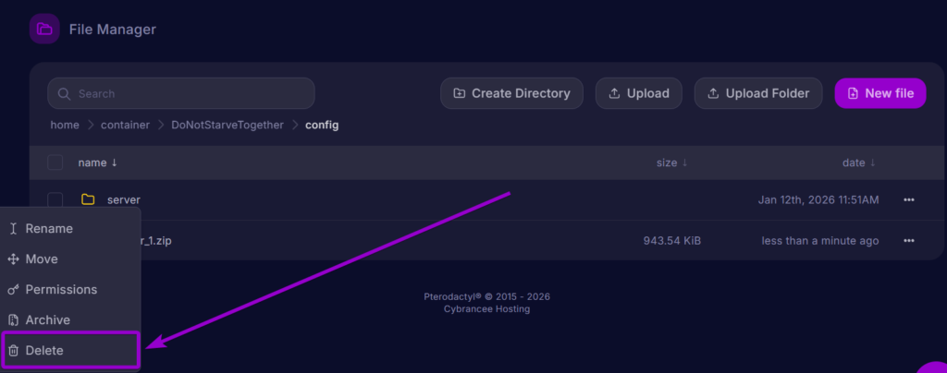Image resolution: width=947 pixels, height=373 pixels.
Task: Navigate to DoNotStarveTogether in breadcrumb
Action: (228, 125)
